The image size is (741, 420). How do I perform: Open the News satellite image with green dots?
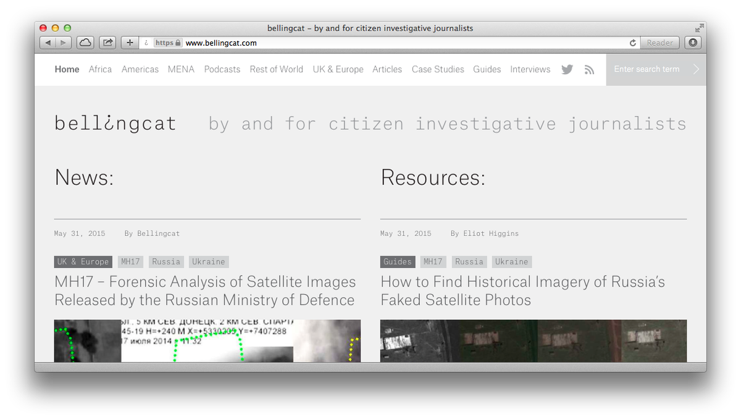pyautogui.click(x=207, y=341)
